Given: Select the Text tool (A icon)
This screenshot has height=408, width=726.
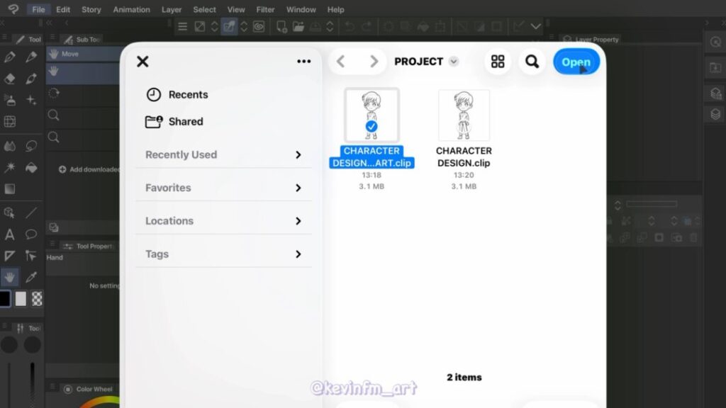Looking at the screenshot, I should 10,234.
